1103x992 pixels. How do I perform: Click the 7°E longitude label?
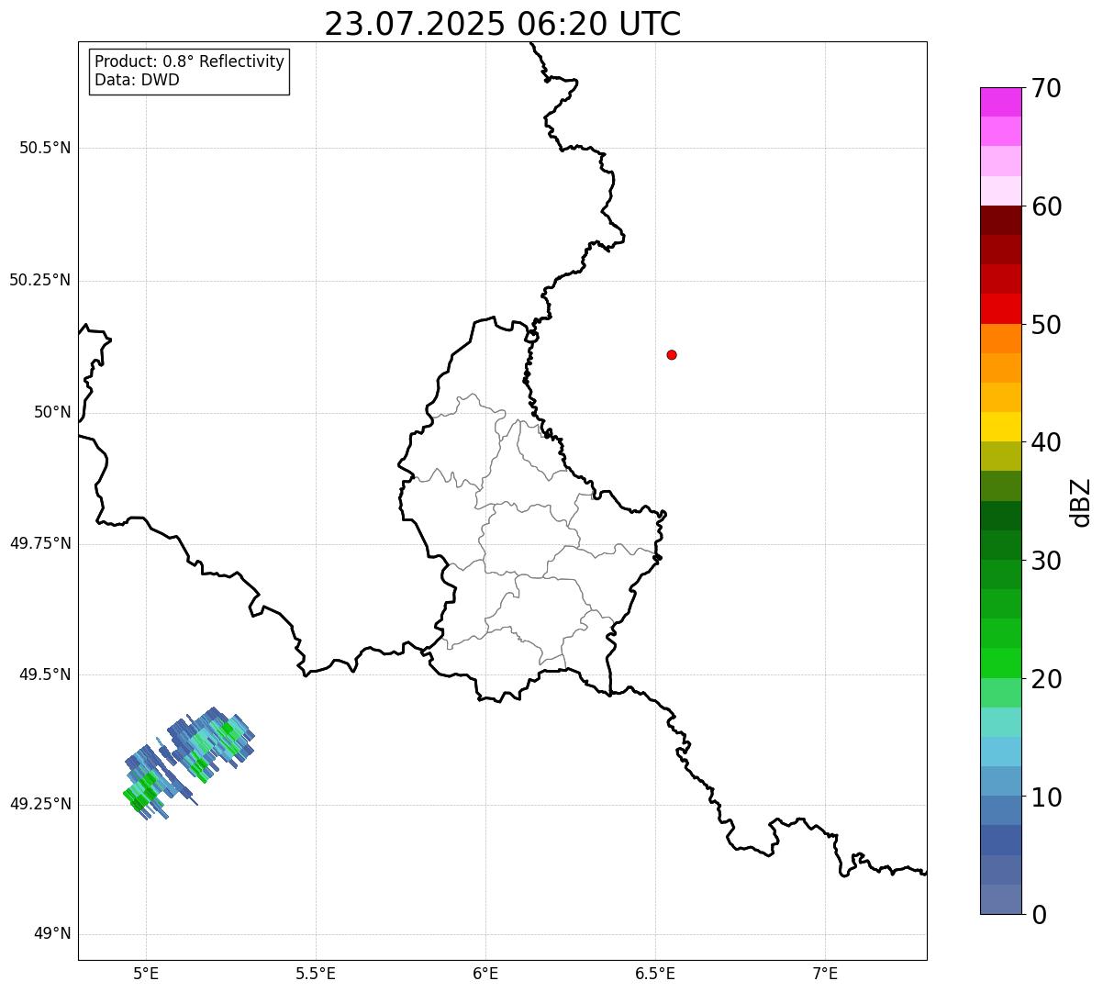pos(825,974)
